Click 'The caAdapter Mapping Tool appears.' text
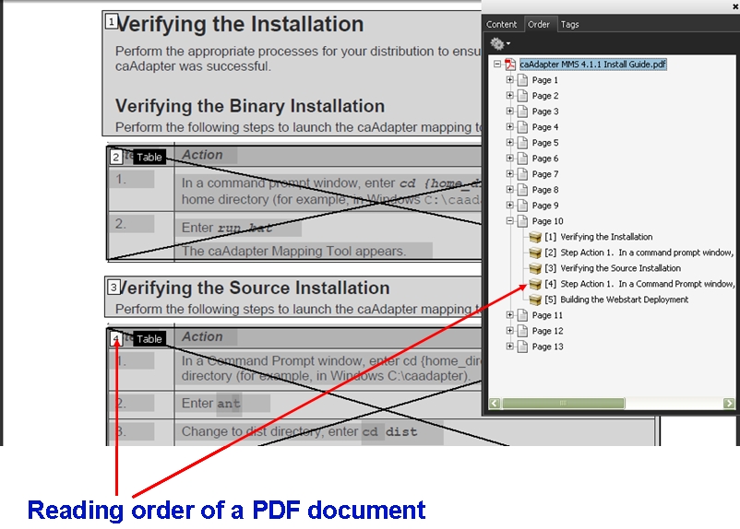This screenshot has height=529, width=740. click(x=293, y=251)
